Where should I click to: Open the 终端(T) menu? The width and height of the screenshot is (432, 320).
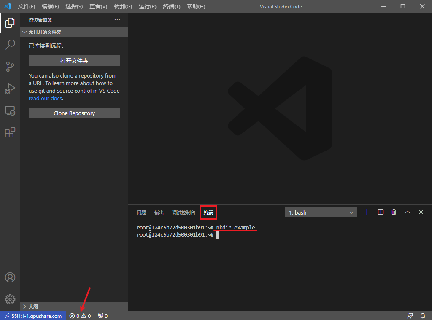tap(171, 6)
